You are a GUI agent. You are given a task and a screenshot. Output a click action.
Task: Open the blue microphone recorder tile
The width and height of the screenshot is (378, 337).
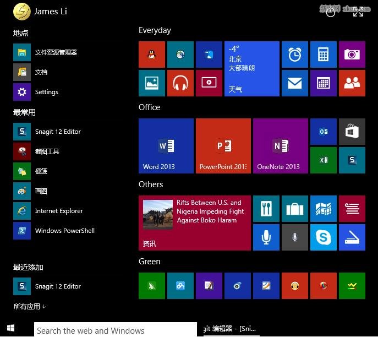(x=266, y=237)
